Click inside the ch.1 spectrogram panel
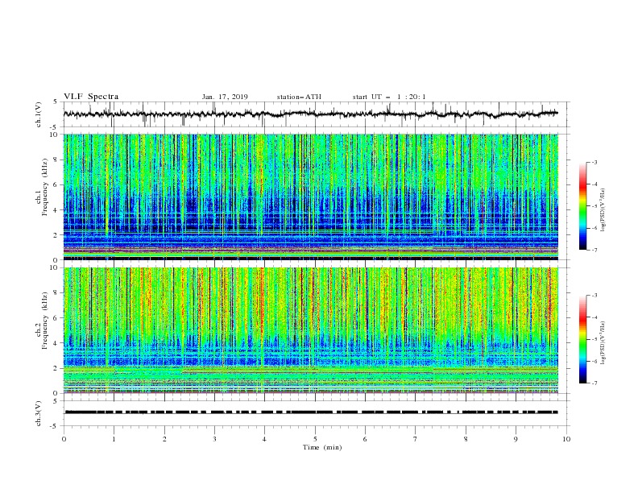638x493 pixels. click(x=310, y=197)
